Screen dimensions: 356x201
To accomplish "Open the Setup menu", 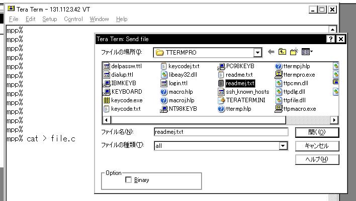I will pos(49,19).
